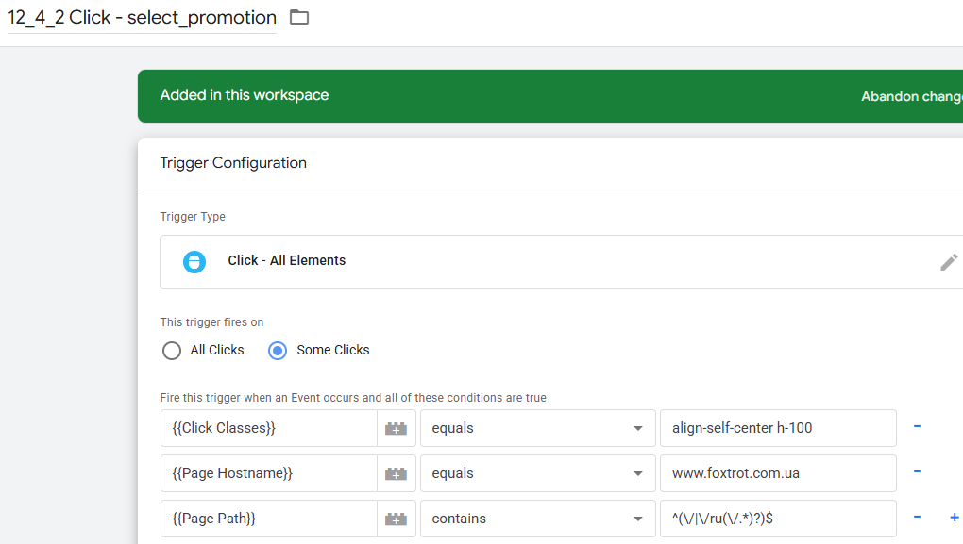963x544 pixels.
Task: Open operator dropdown for Click Classes row
Action: pos(537,428)
